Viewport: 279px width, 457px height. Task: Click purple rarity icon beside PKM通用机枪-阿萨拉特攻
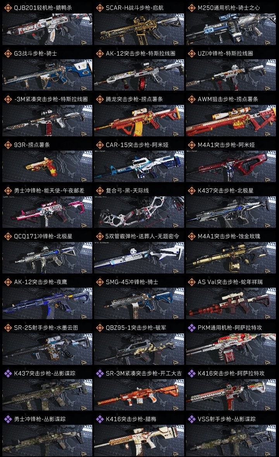pos(191,328)
